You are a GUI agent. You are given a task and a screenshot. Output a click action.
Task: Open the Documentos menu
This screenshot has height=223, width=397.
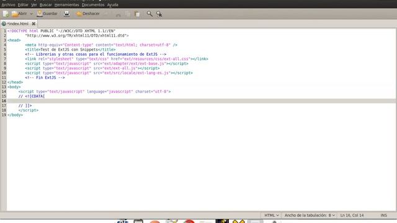[x=93, y=5]
